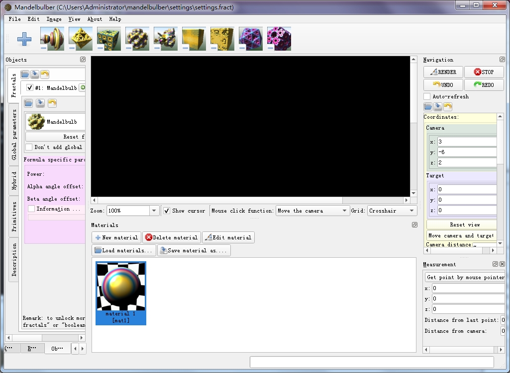Click the green arrow beside #1: Mandelbulb
The width and height of the screenshot is (510, 373).
tap(82, 88)
